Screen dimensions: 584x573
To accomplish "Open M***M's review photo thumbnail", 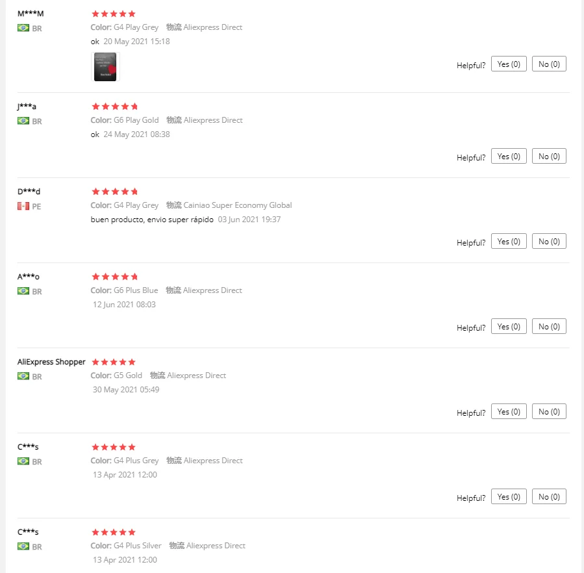I will tap(105, 67).
